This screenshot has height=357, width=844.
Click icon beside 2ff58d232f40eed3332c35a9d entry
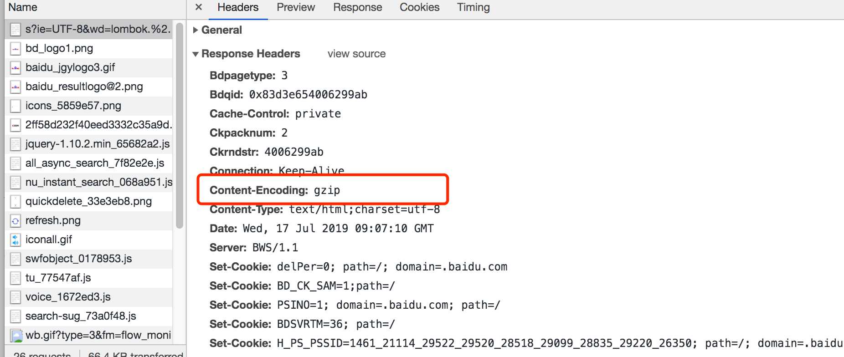(15, 125)
